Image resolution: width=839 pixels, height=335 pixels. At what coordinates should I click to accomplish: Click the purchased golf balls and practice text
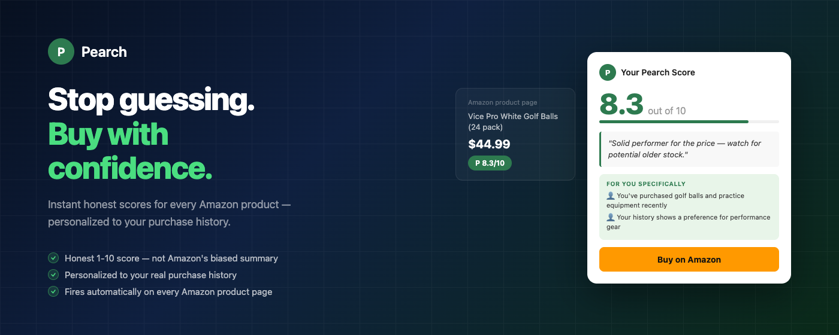pyautogui.click(x=676, y=200)
